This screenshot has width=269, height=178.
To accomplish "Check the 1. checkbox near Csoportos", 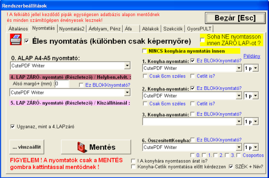I will (x=204, y=155).
